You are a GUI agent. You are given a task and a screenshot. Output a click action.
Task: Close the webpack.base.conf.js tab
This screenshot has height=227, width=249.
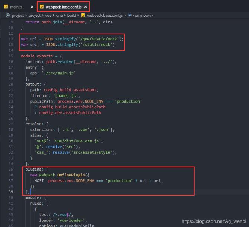(86, 7)
